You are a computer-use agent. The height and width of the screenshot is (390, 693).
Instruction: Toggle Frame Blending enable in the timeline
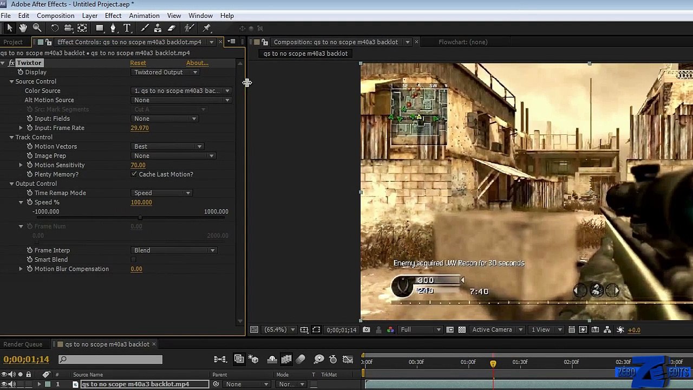(286, 359)
